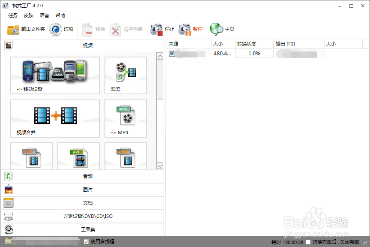Click the 1.0% conversion progress cell
This screenshot has width=370, height=247.
pyautogui.click(x=254, y=54)
